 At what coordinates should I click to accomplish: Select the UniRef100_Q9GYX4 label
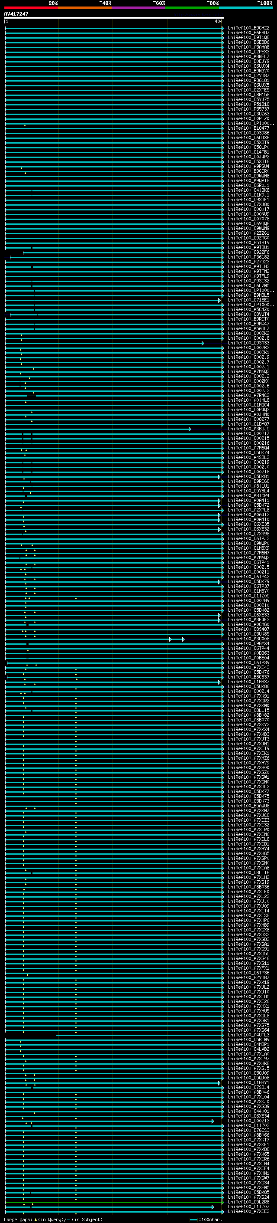click(x=248, y=644)
